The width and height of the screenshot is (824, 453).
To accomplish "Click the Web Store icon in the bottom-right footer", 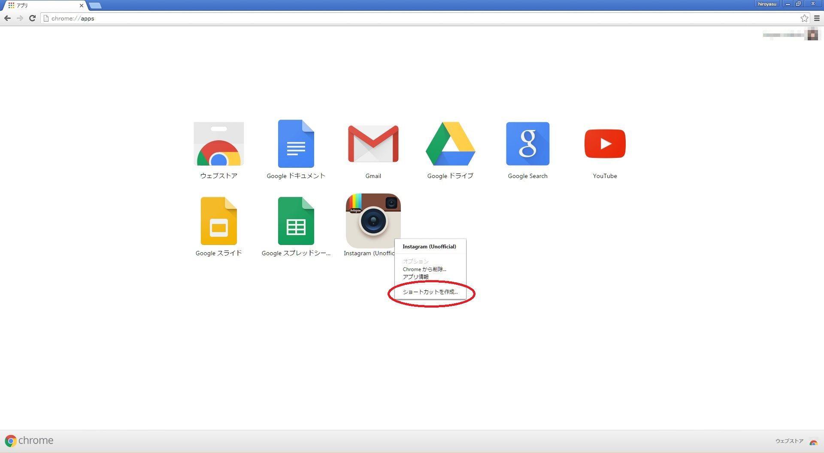I will tap(813, 441).
